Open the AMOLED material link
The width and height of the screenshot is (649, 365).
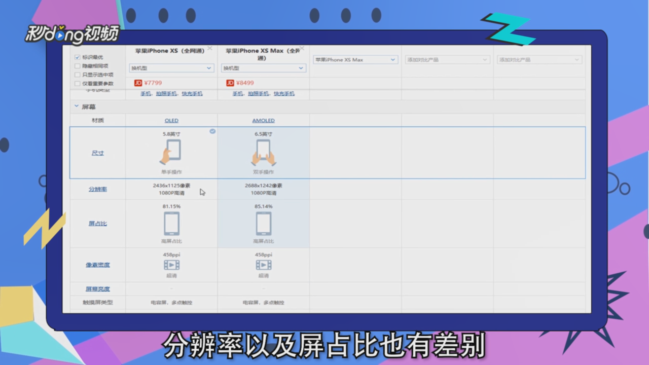[264, 121]
